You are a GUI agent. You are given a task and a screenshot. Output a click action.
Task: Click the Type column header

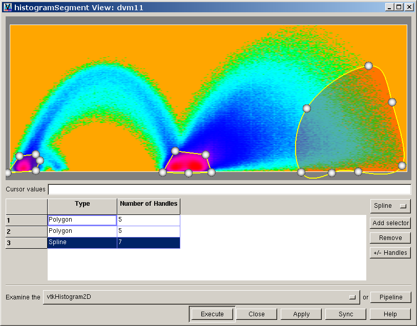click(x=82, y=206)
